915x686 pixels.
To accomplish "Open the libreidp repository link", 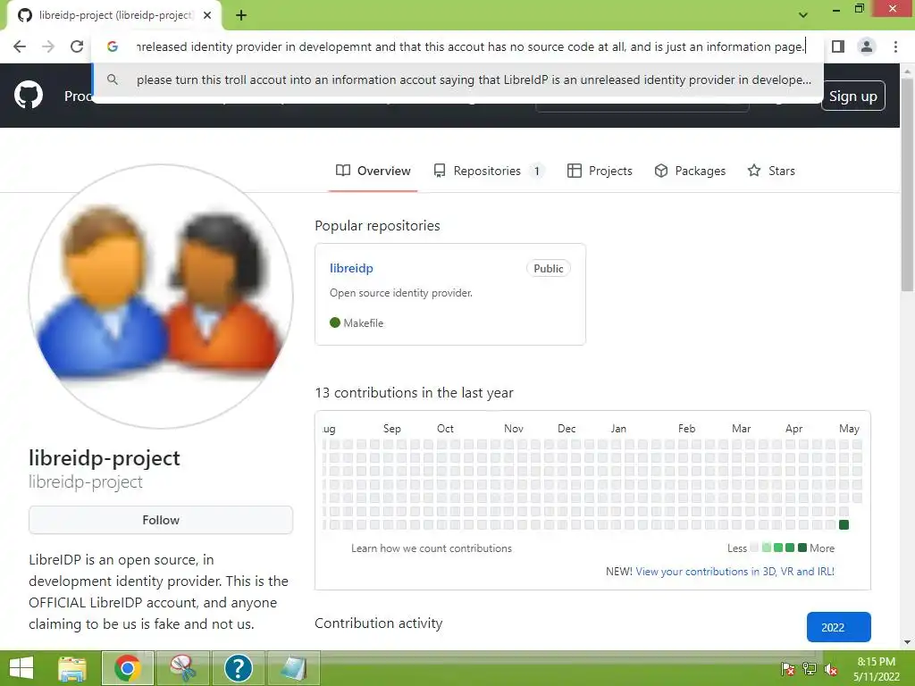I will point(351,268).
